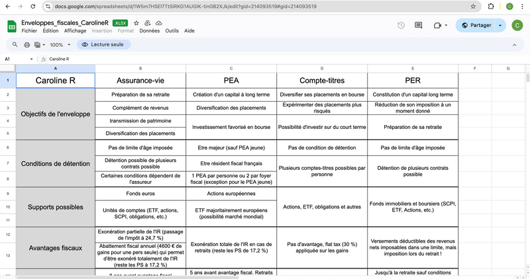
Task: Select column A header
Action: [56, 69]
